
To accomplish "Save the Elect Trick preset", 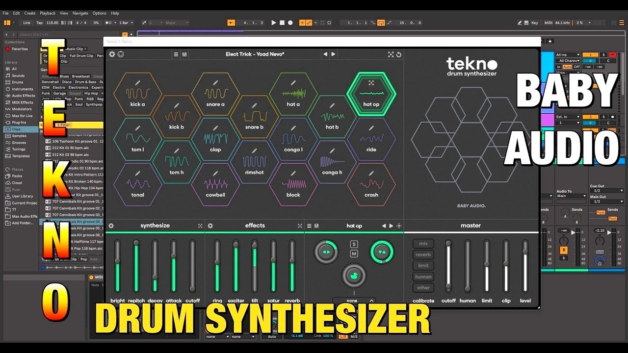I will pos(184,54).
